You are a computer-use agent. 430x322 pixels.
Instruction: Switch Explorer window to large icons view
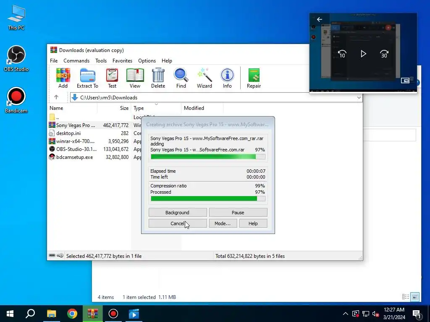(x=415, y=297)
